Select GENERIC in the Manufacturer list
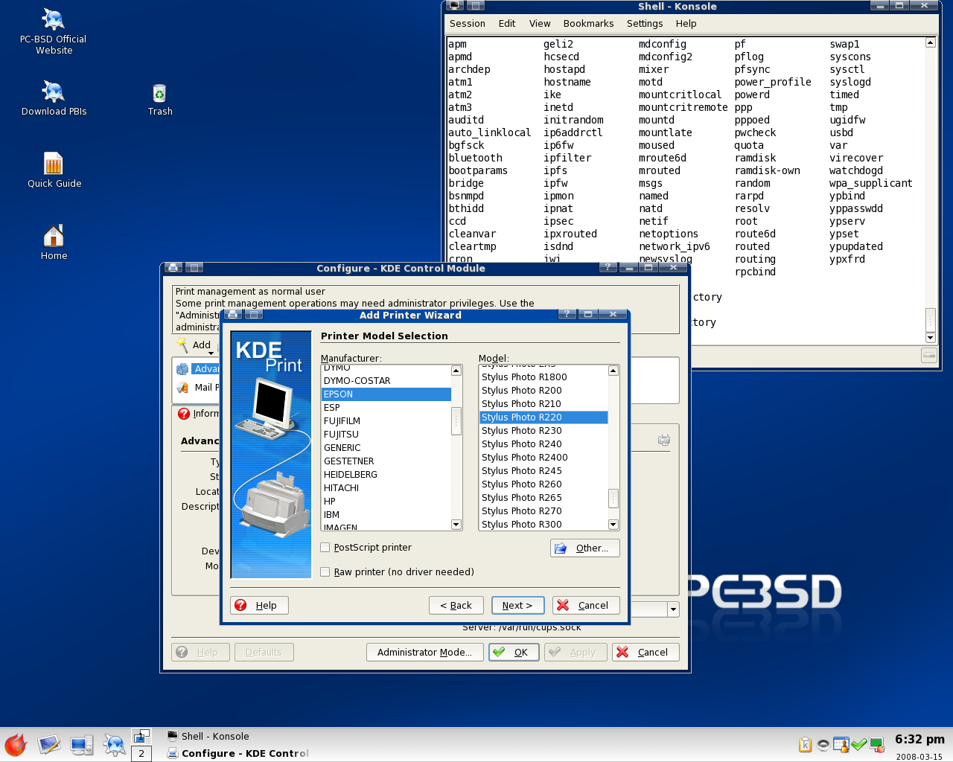Viewport: 953px width, 762px height. pyautogui.click(x=386, y=448)
